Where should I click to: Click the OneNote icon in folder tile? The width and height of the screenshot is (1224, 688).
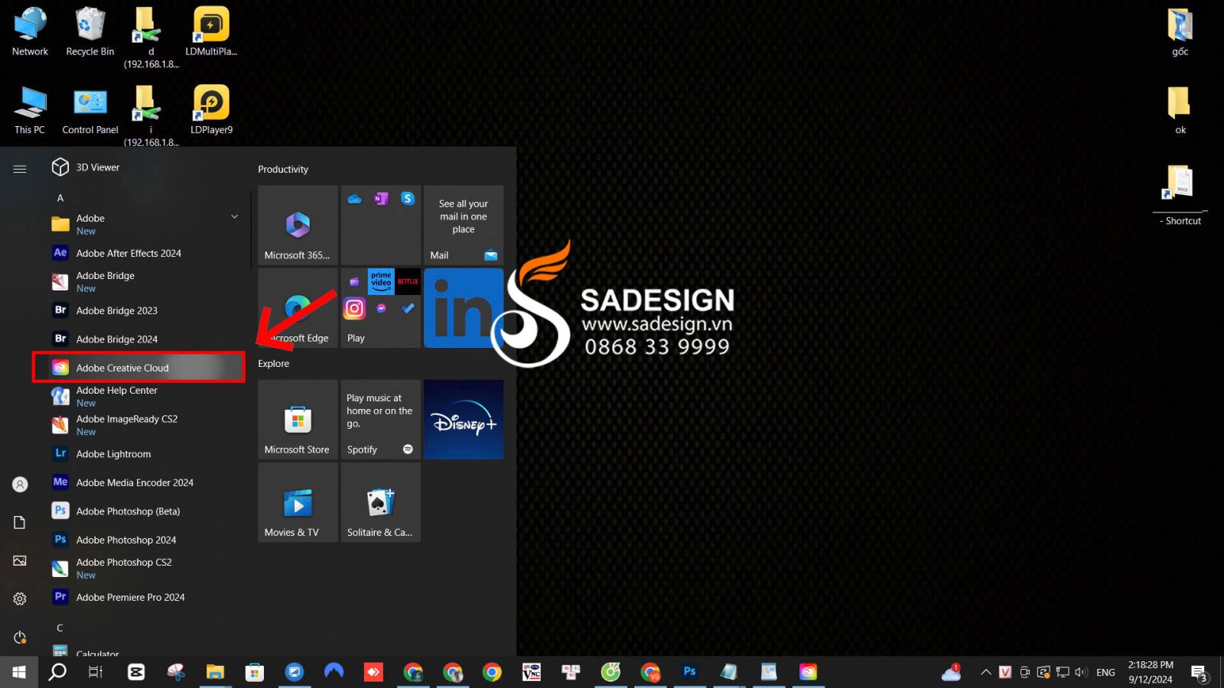381,198
